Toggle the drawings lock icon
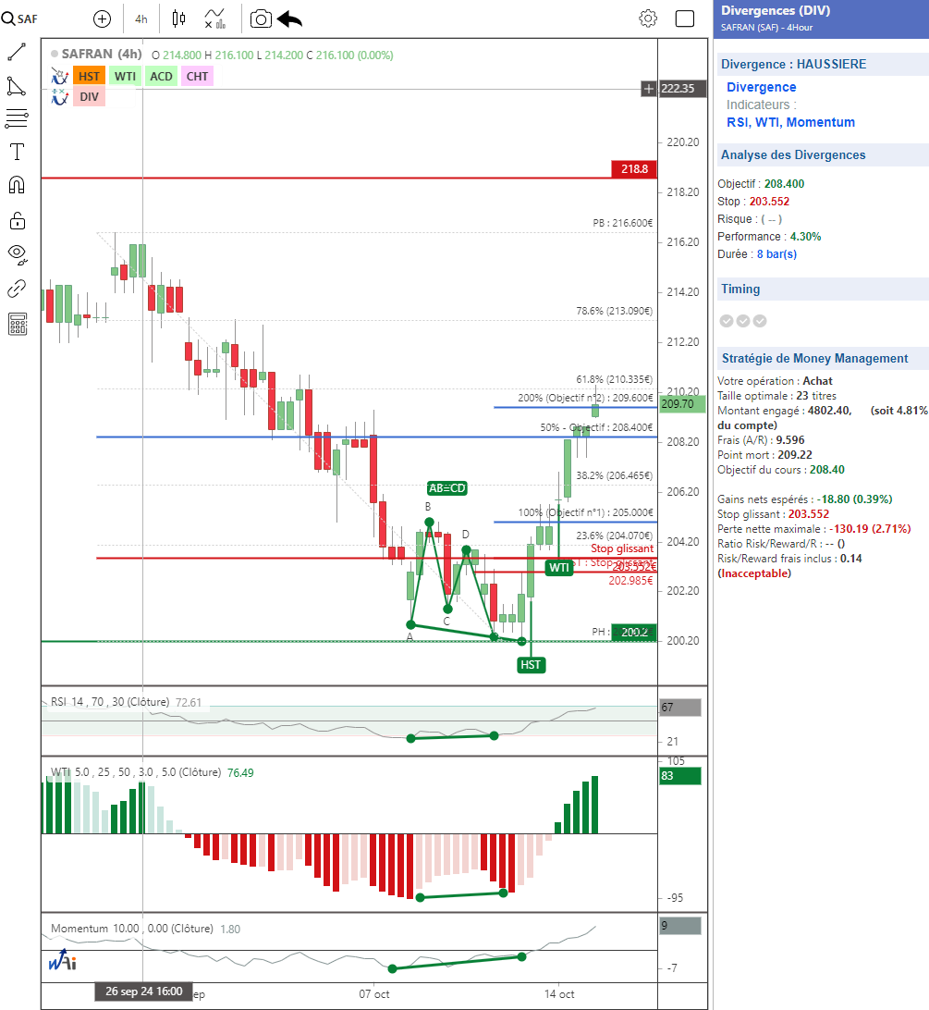 (x=17, y=220)
